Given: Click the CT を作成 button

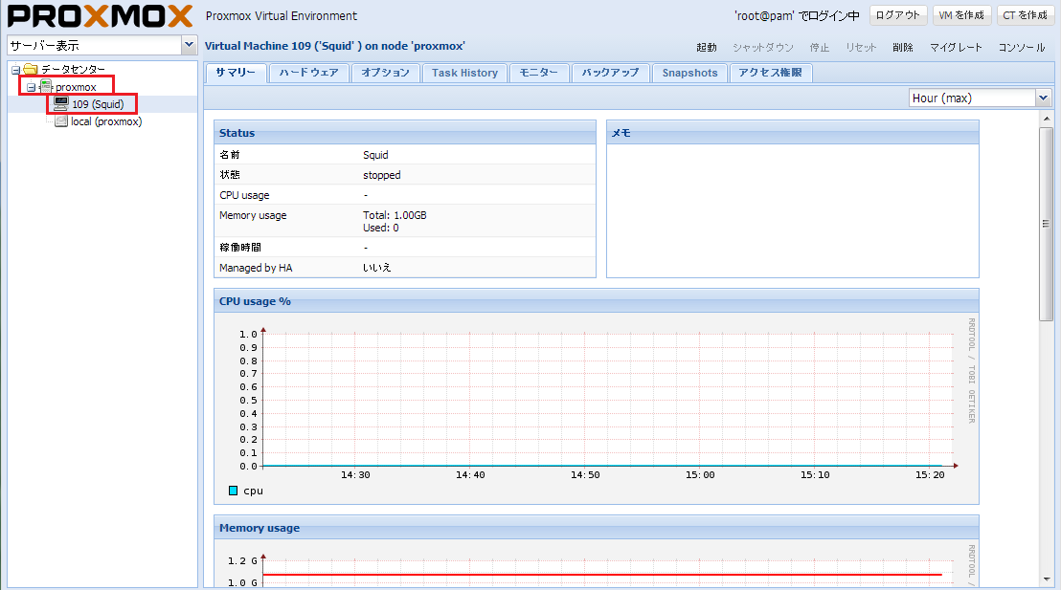Looking at the screenshot, I should pyautogui.click(x=1024, y=15).
